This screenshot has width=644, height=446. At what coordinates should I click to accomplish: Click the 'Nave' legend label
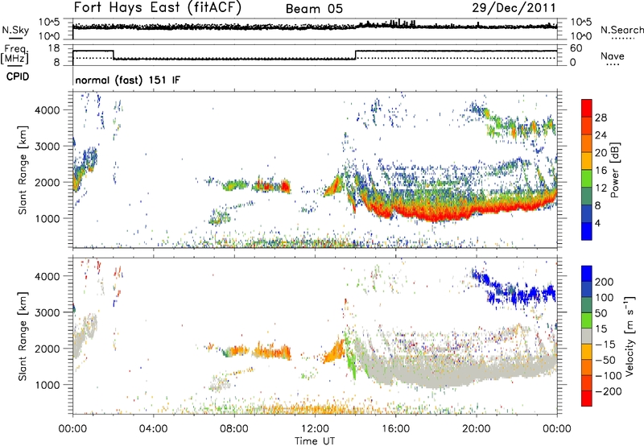point(613,56)
